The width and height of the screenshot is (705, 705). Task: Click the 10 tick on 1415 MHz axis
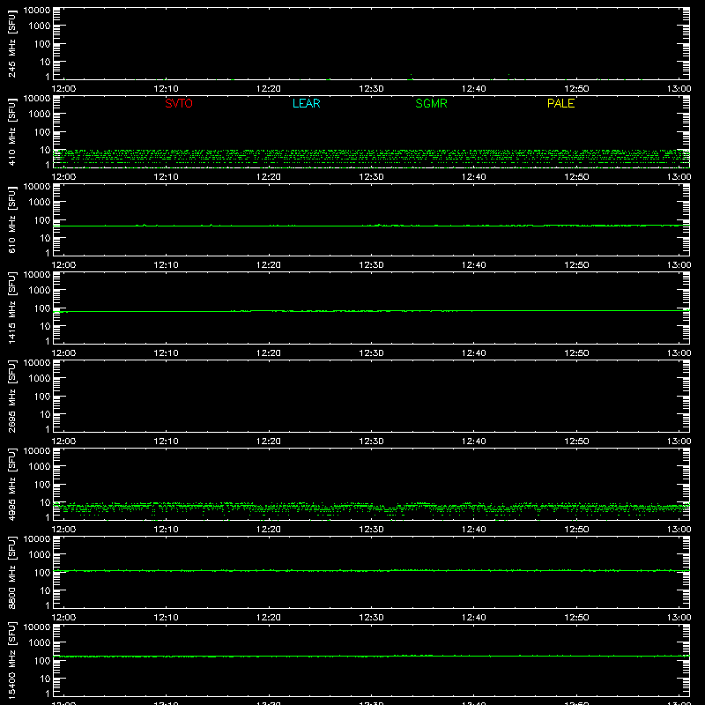(45, 326)
